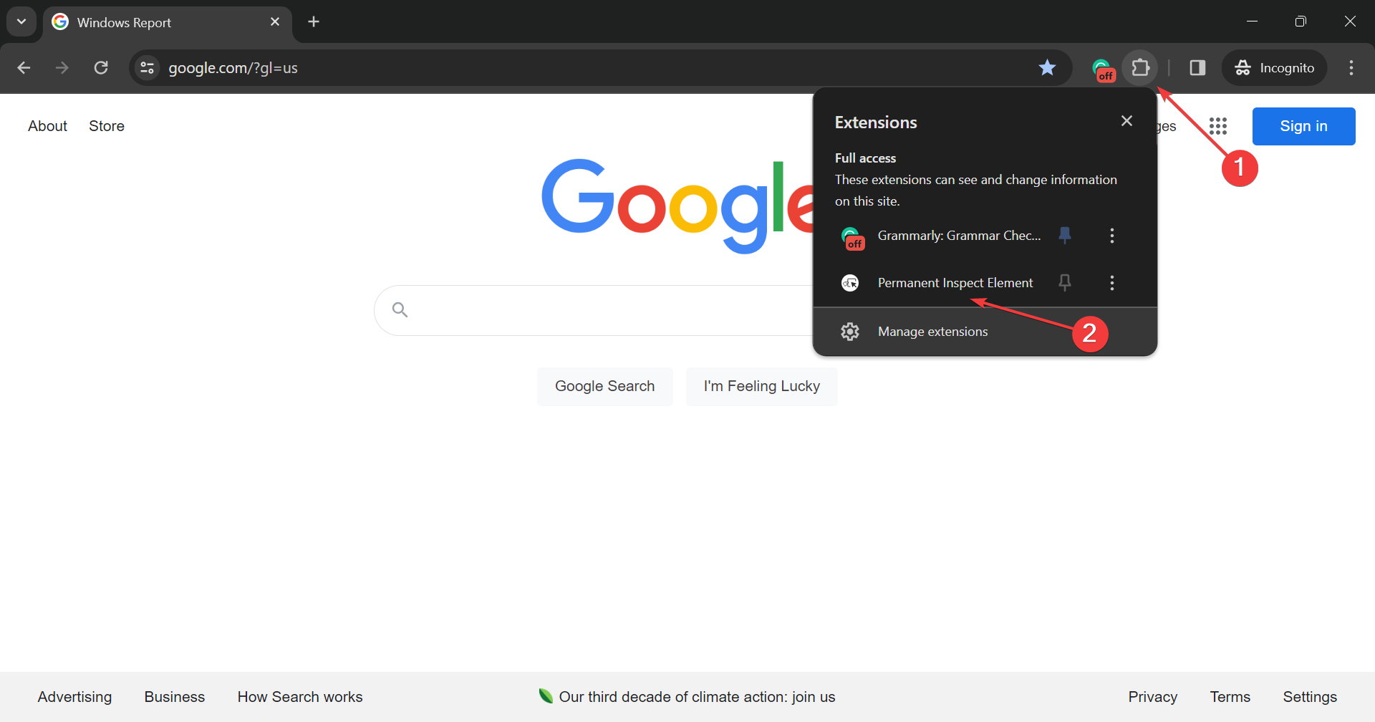Viewport: 1375px width, 722px height.
Task: Open a new tab with plus button
Action: tap(314, 22)
